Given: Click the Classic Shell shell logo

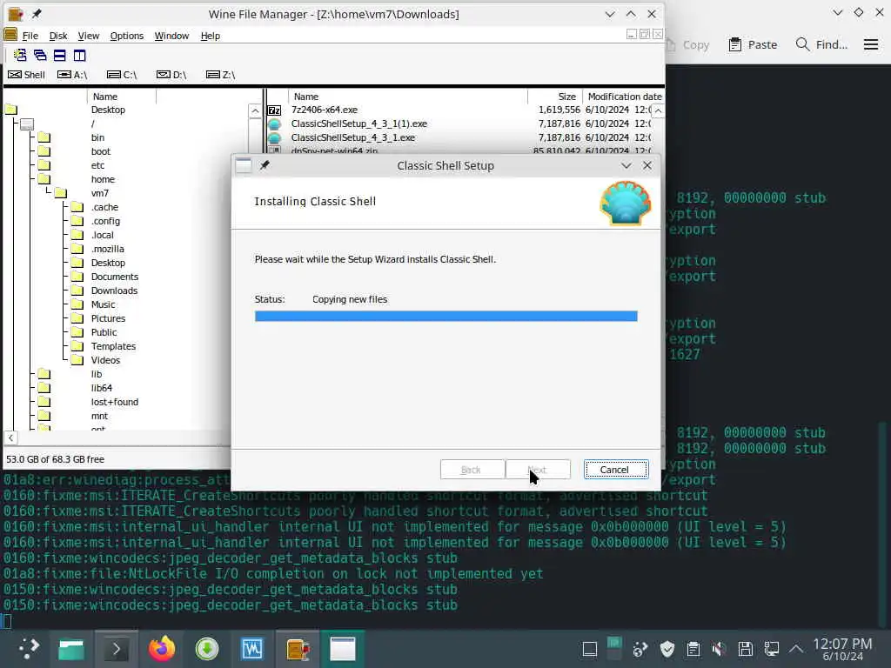Looking at the screenshot, I should click(625, 203).
